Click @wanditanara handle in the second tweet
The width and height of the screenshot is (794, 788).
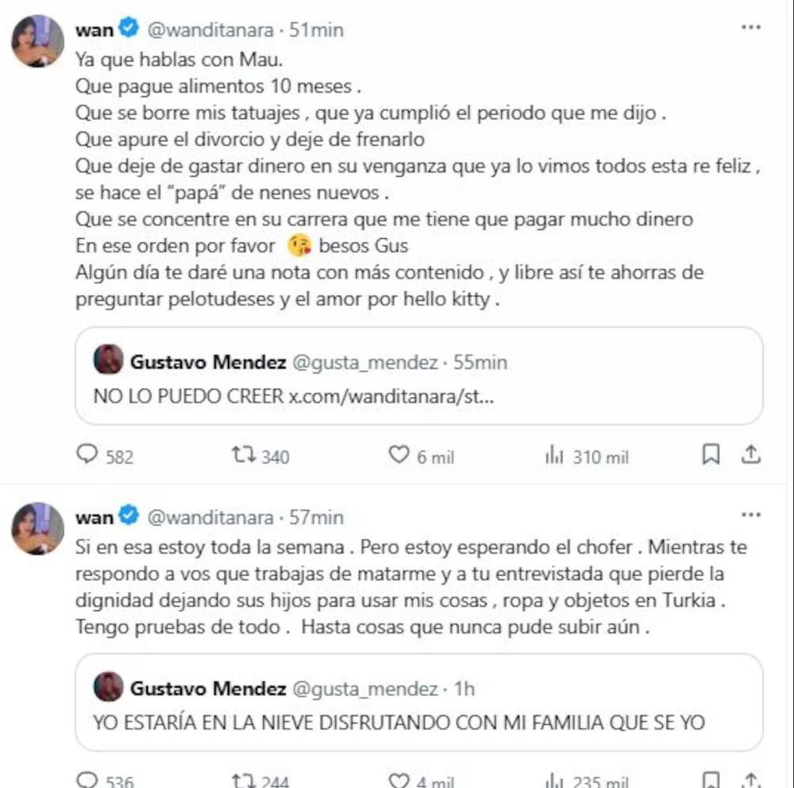210,517
